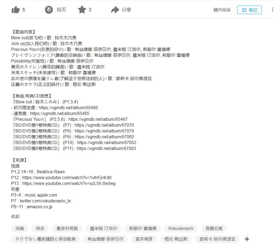Click the Possibility(可能性) song line

tap(52, 61)
